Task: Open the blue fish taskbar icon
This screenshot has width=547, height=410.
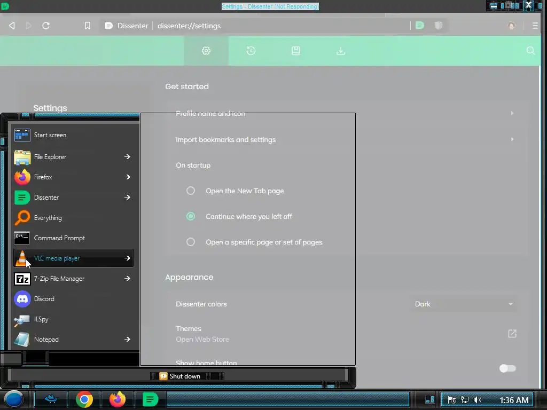Action: [51, 399]
